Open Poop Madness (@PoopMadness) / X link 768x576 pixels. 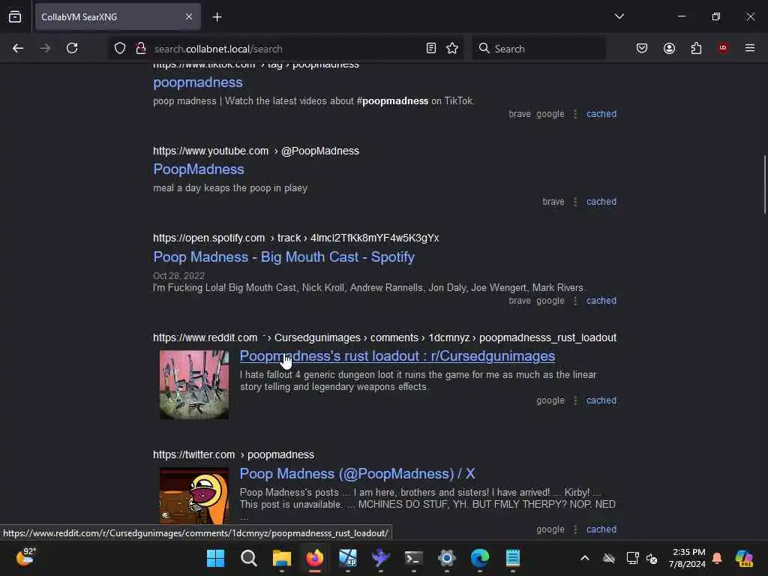(358, 474)
